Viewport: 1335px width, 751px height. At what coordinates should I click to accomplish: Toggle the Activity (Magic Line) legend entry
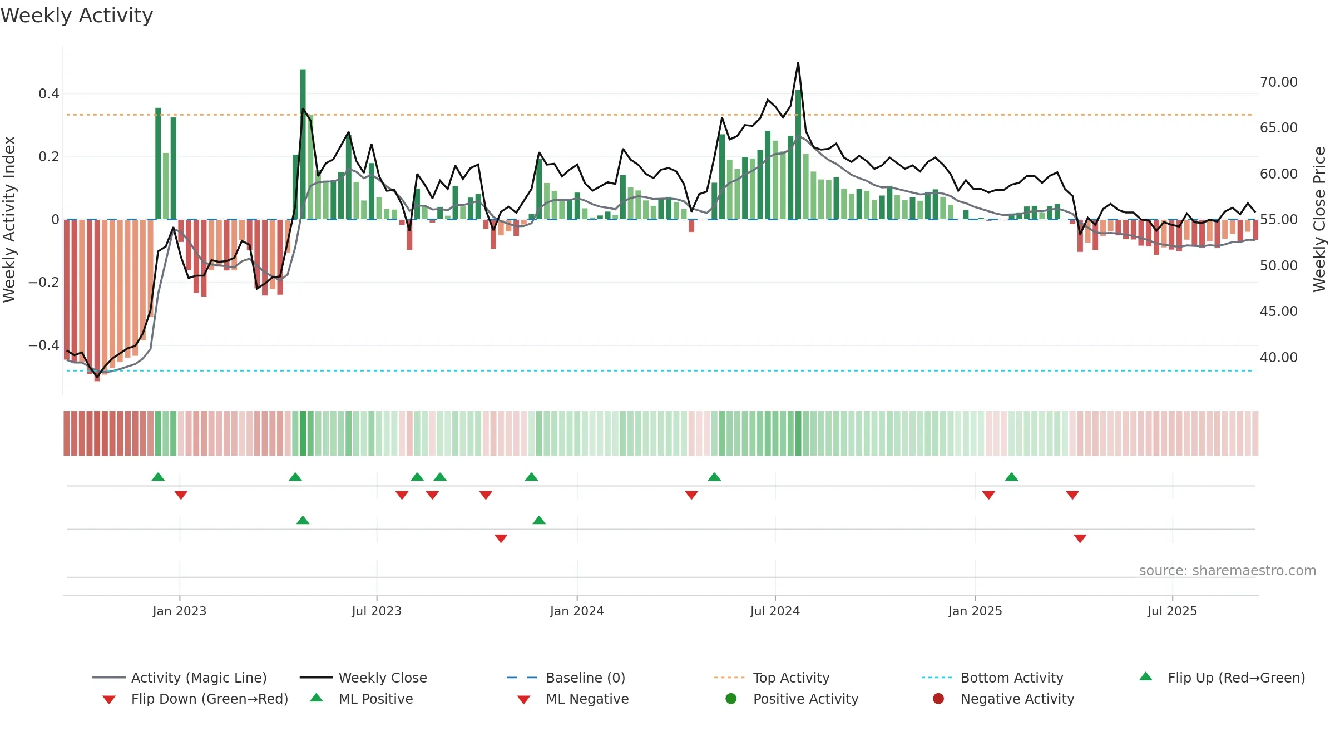(180, 678)
